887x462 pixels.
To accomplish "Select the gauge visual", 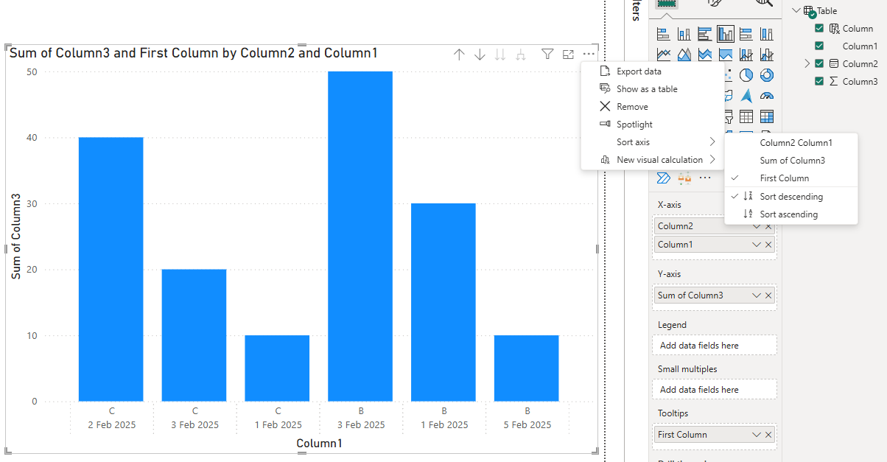I will tap(766, 96).
